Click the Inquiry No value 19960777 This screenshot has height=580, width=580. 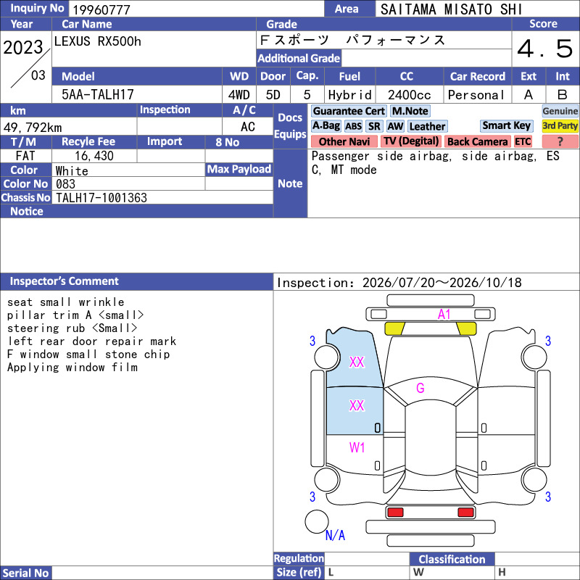click(101, 9)
